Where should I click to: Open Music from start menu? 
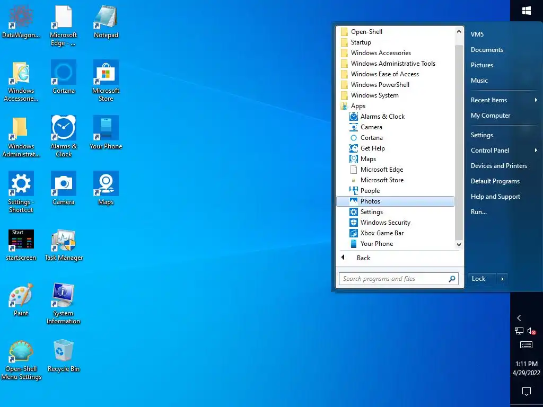click(x=479, y=81)
